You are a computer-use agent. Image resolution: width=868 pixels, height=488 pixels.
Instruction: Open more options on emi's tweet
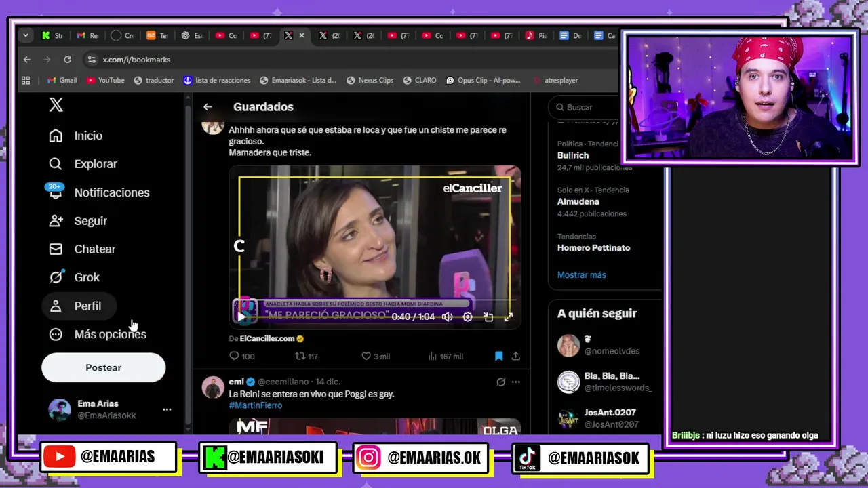pos(516,382)
